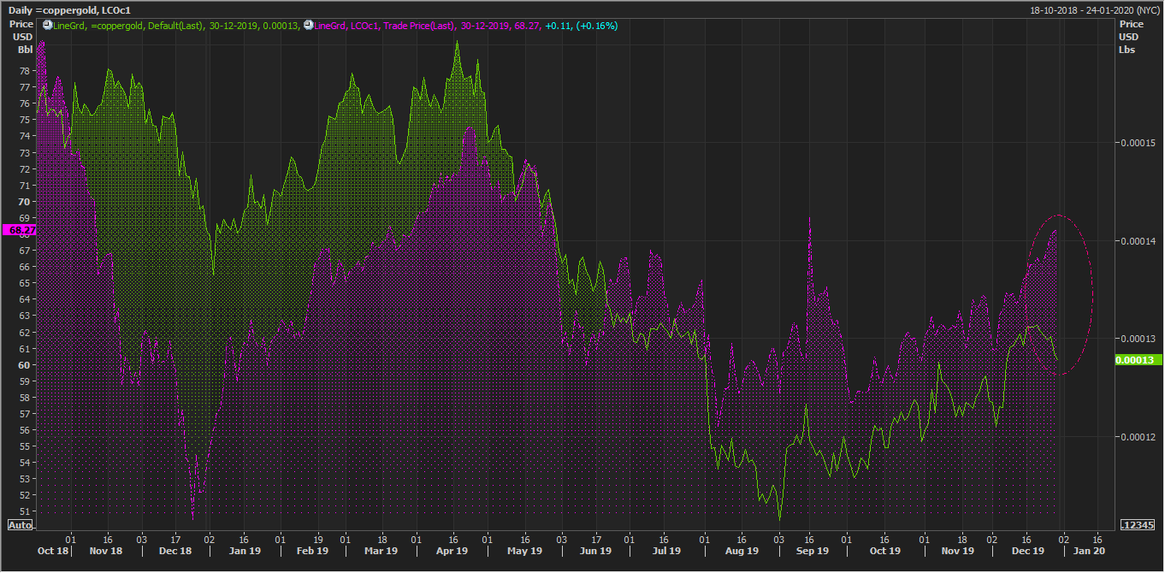The image size is (1165, 573).
Task: Click the .12345 decimal precision button
Action: (x=1137, y=524)
